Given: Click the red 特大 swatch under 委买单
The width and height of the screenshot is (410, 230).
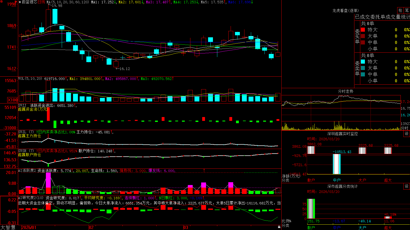Looking at the screenshot, I should click(x=363, y=30).
